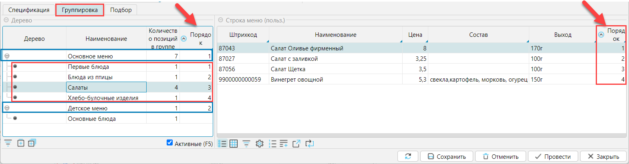This screenshot has height=164, width=629.
Task: Click the filter icon below the tree panel
Action: [x=8, y=143]
